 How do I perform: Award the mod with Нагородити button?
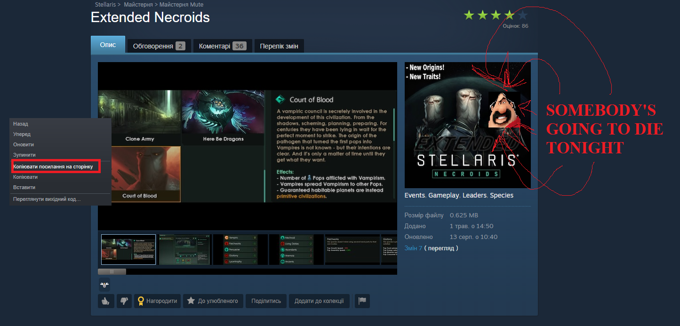point(158,301)
